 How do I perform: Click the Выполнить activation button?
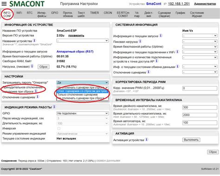(191, 140)
